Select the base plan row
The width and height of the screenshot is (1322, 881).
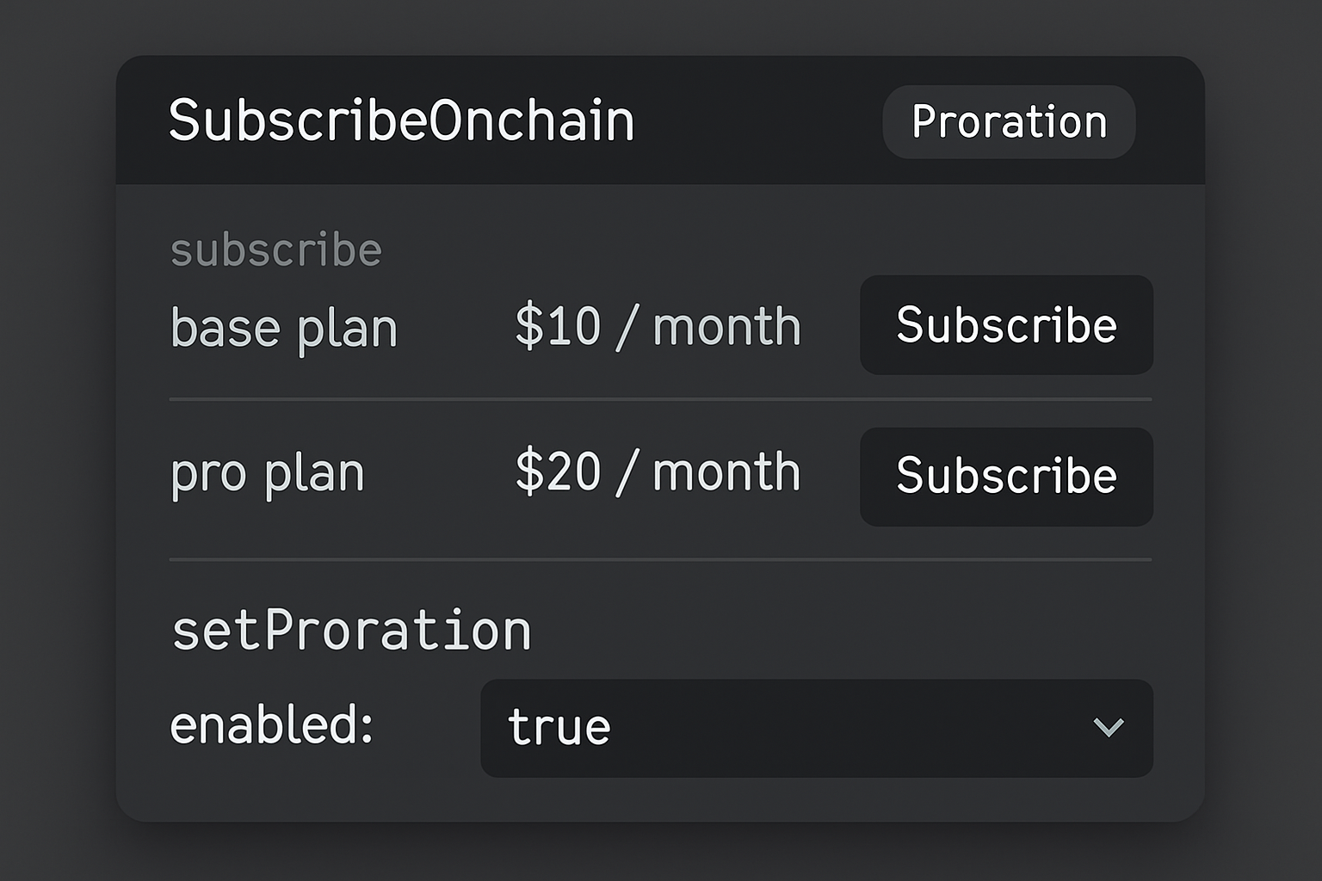point(284,326)
